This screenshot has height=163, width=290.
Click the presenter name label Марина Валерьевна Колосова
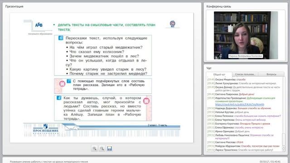245,56
